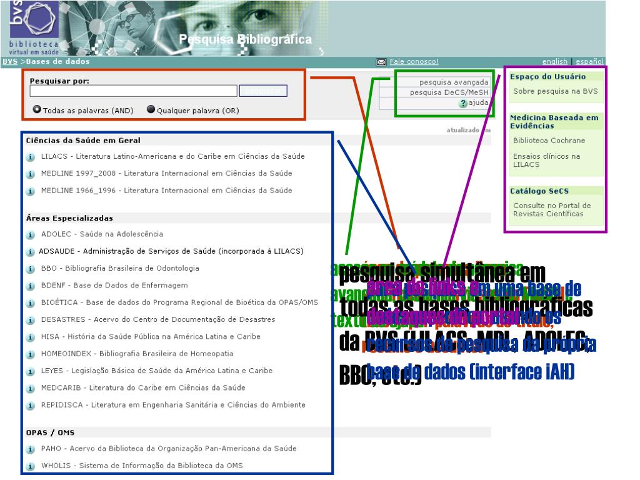Open HOMEOINDEX Bibliografia Brasileira de Homeopatia
The width and height of the screenshot is (640, 480).
(x=137, y=354)
